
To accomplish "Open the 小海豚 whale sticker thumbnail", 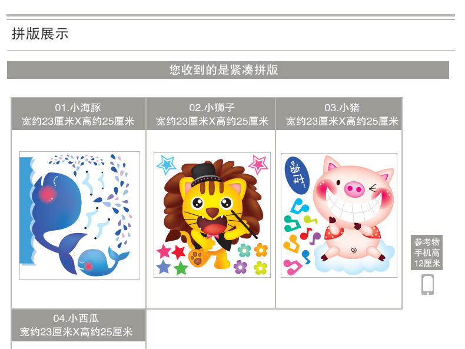I will tap(79, 215).
